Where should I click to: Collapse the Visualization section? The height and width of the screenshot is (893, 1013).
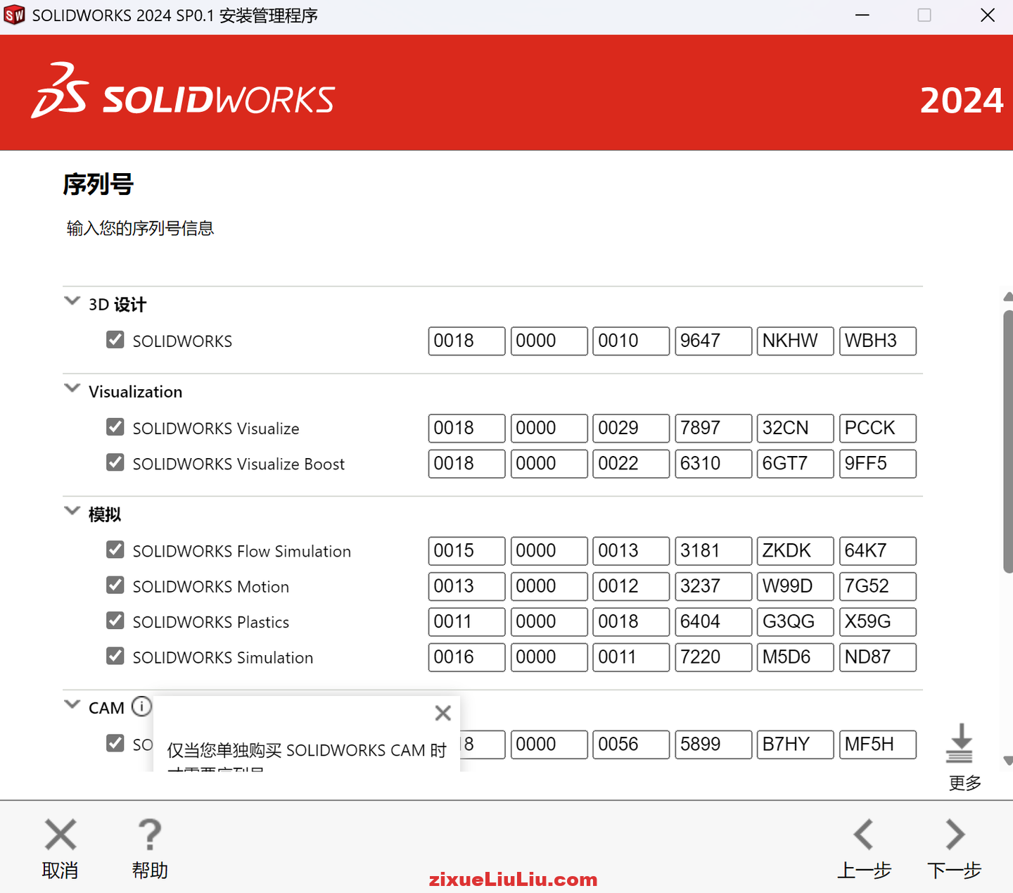pos(72,388)
